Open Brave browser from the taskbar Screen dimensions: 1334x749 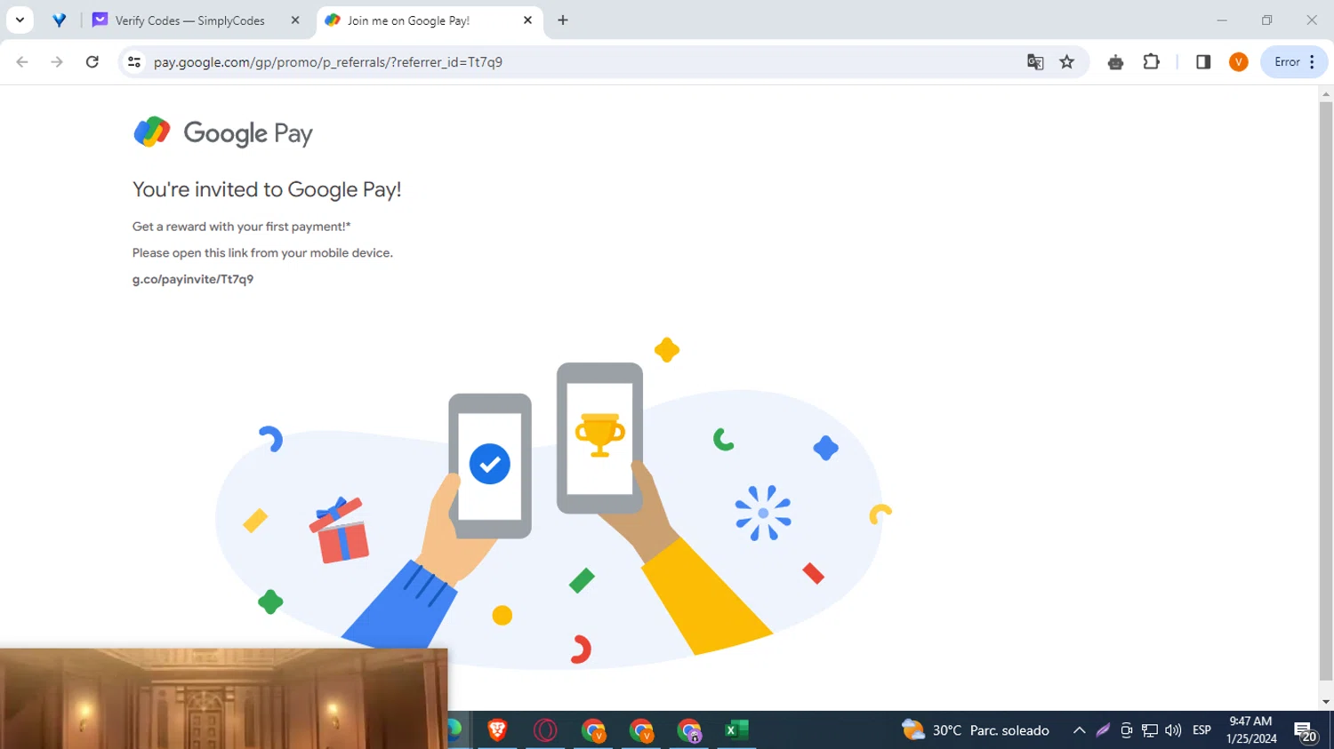pyautogui.click(x=497, y=730)
